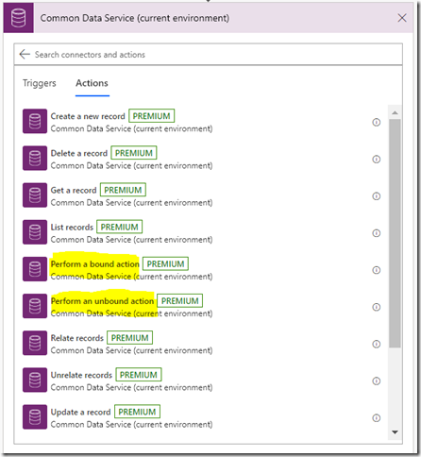The height and width of the screenshot is (457, 421).
Task: Click the Common Data Service header database icon
Action: point(18,18)
